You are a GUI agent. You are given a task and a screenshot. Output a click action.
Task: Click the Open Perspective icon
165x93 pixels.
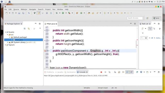[x=147, y=18]
